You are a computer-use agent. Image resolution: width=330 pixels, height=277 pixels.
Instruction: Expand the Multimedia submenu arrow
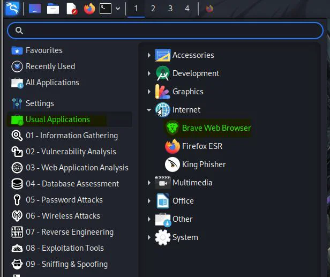click(149, 183)
